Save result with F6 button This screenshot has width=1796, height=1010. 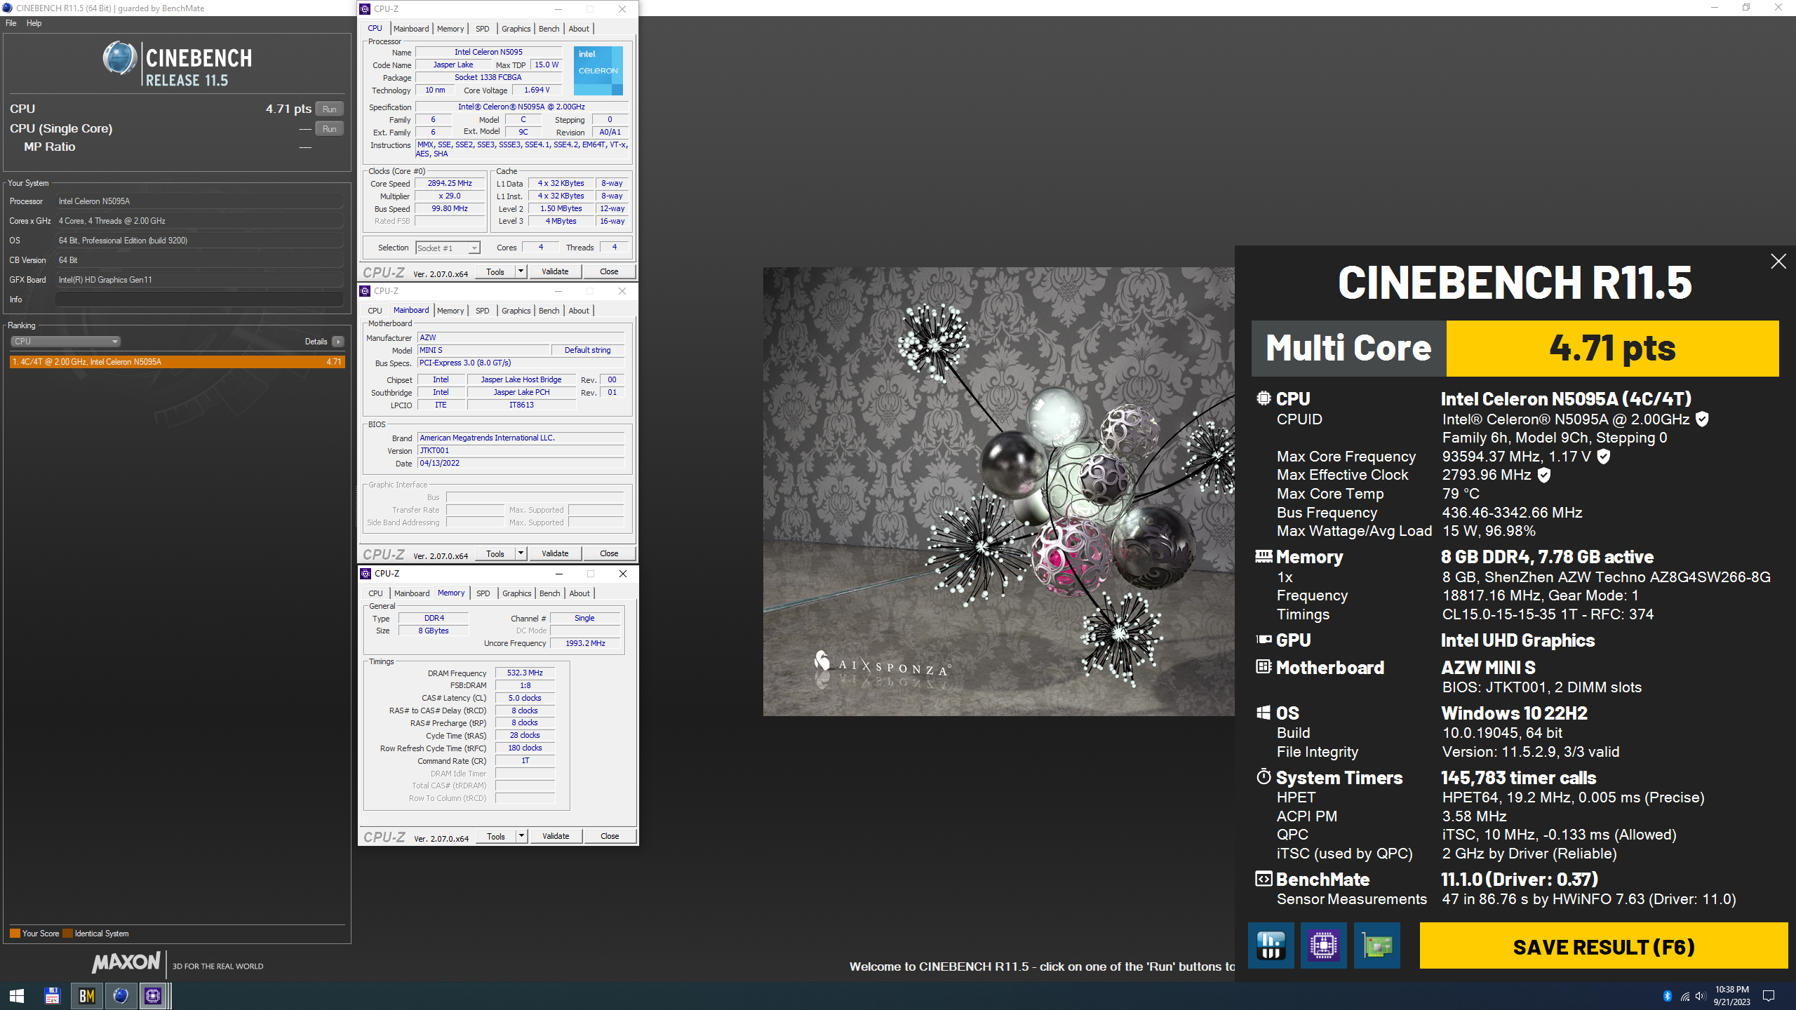tap(1604, 946)
